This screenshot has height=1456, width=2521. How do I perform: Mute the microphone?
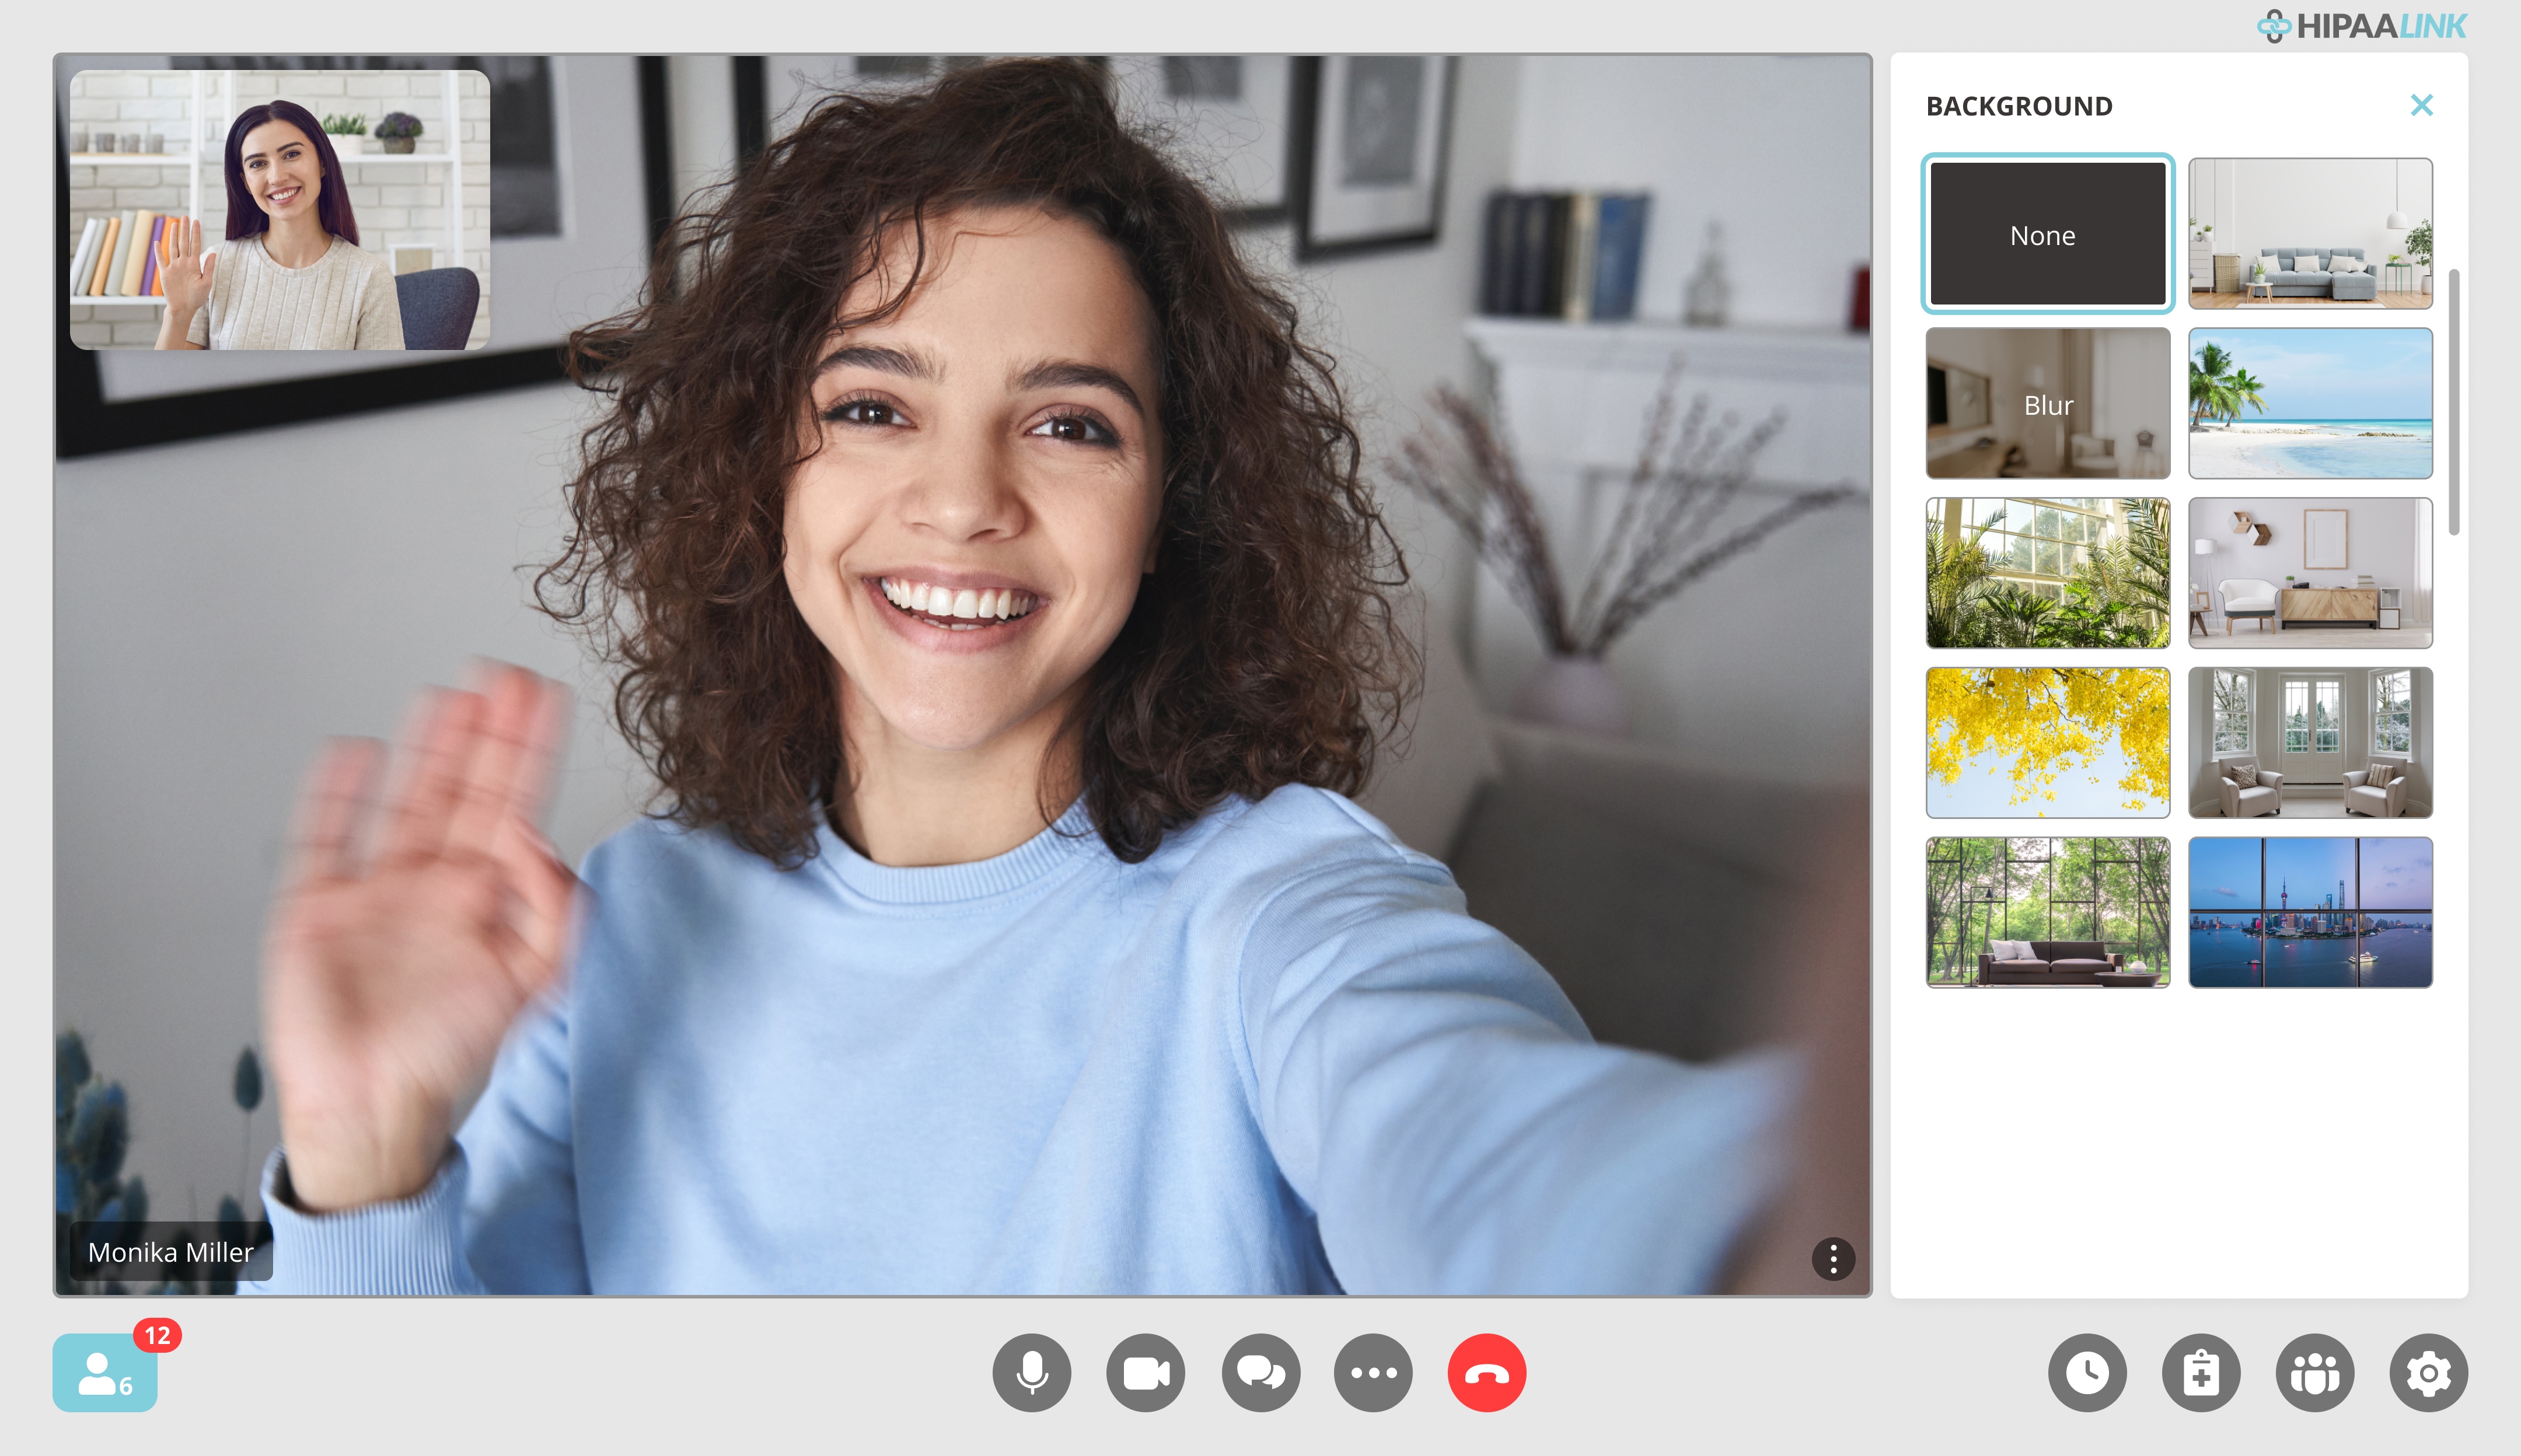(1031, 1373)
